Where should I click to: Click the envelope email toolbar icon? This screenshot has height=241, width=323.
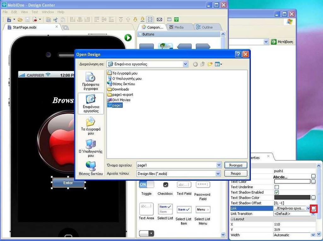coord(159,20)
